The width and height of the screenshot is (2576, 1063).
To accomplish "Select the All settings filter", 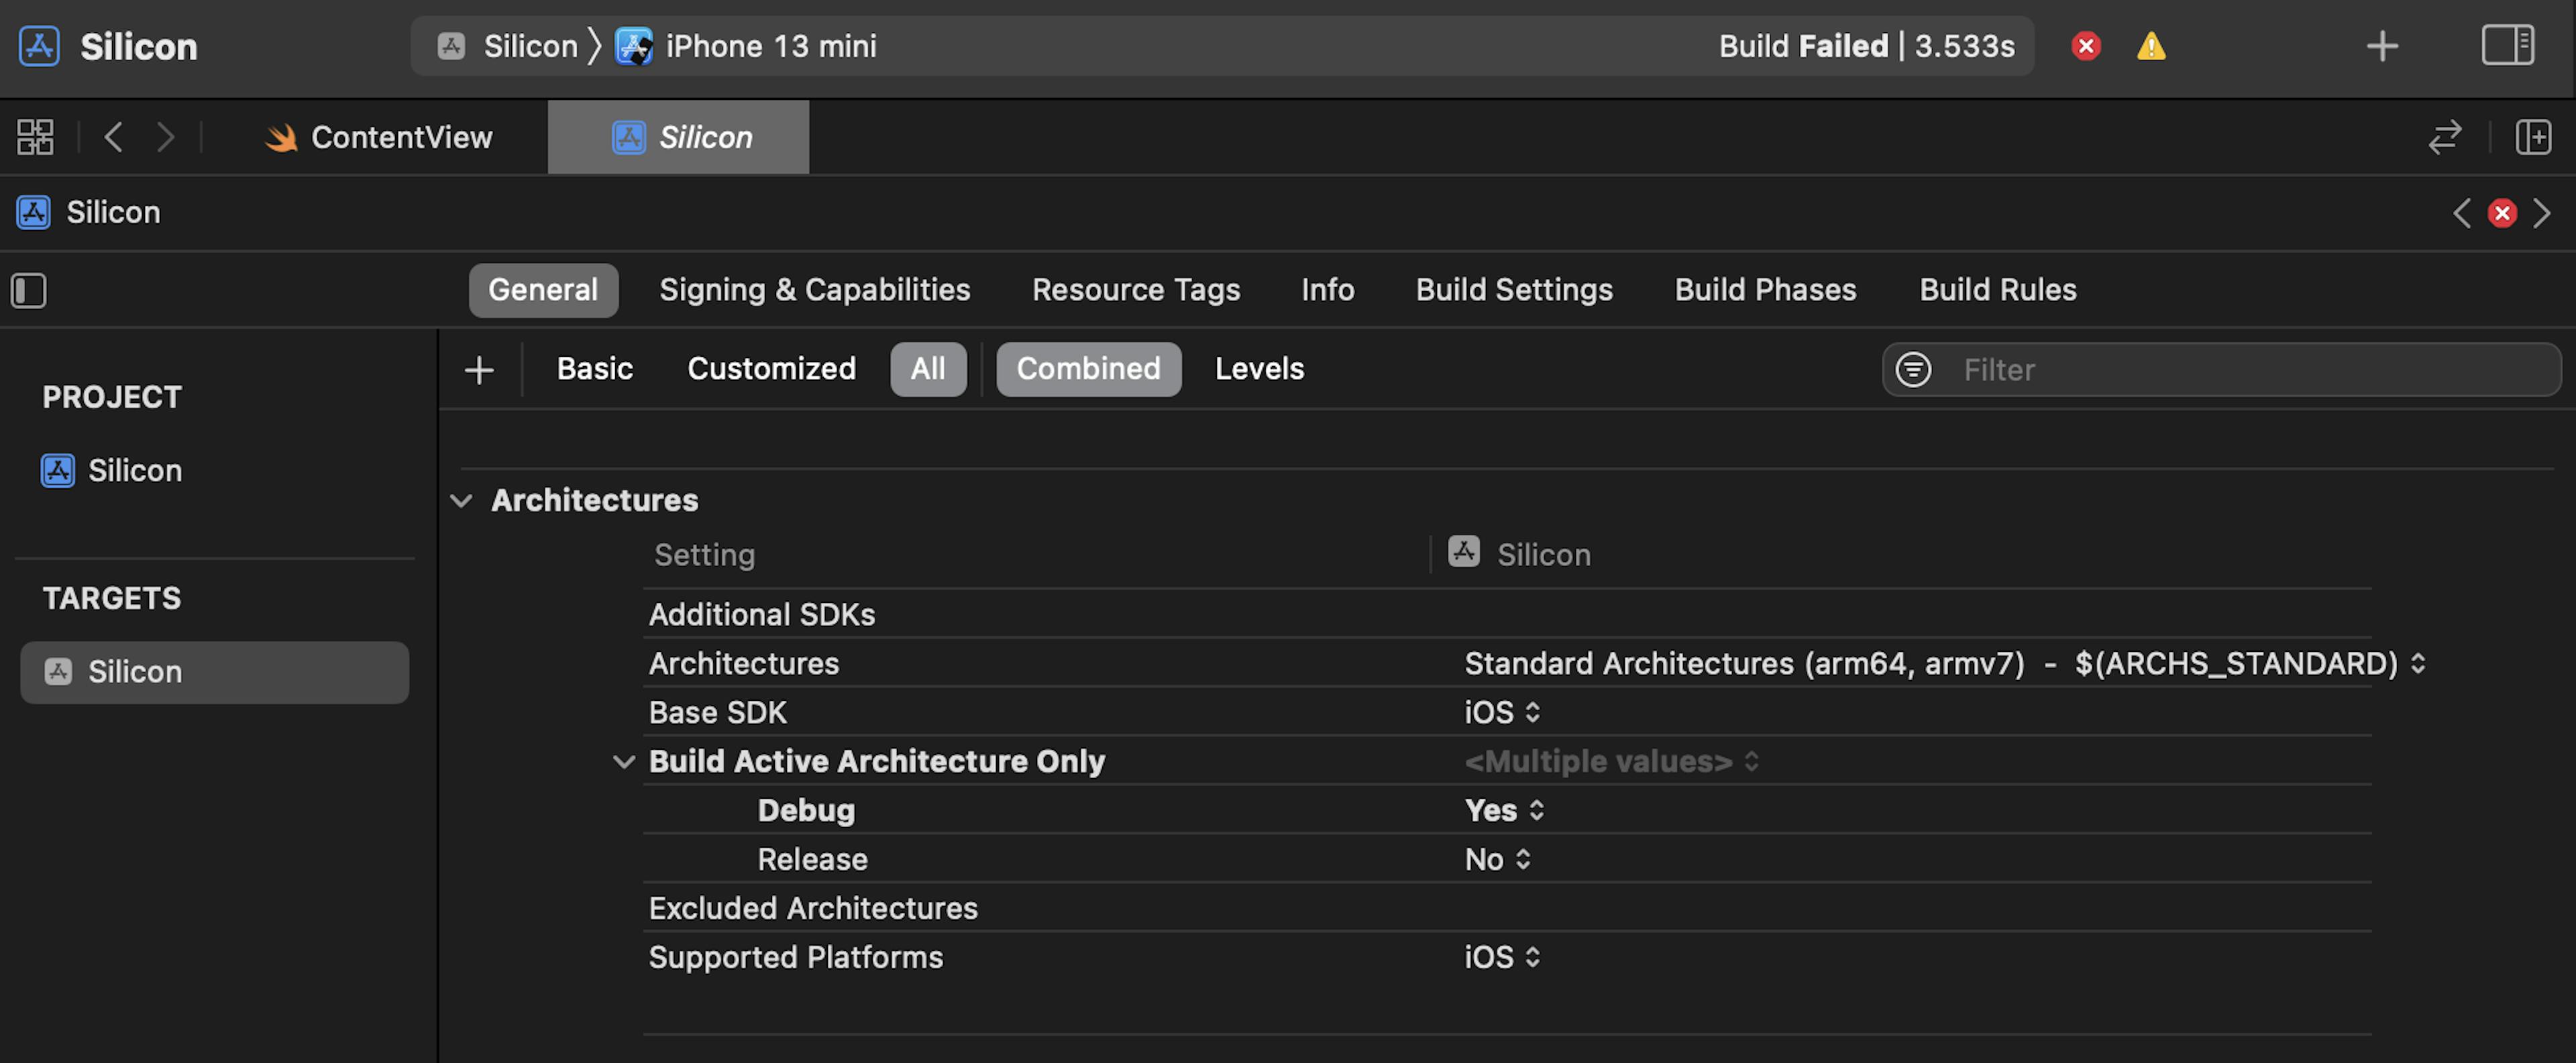I will coord(928,369).
